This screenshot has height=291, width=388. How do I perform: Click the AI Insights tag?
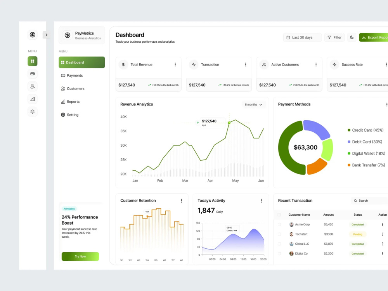pos(69,209)
